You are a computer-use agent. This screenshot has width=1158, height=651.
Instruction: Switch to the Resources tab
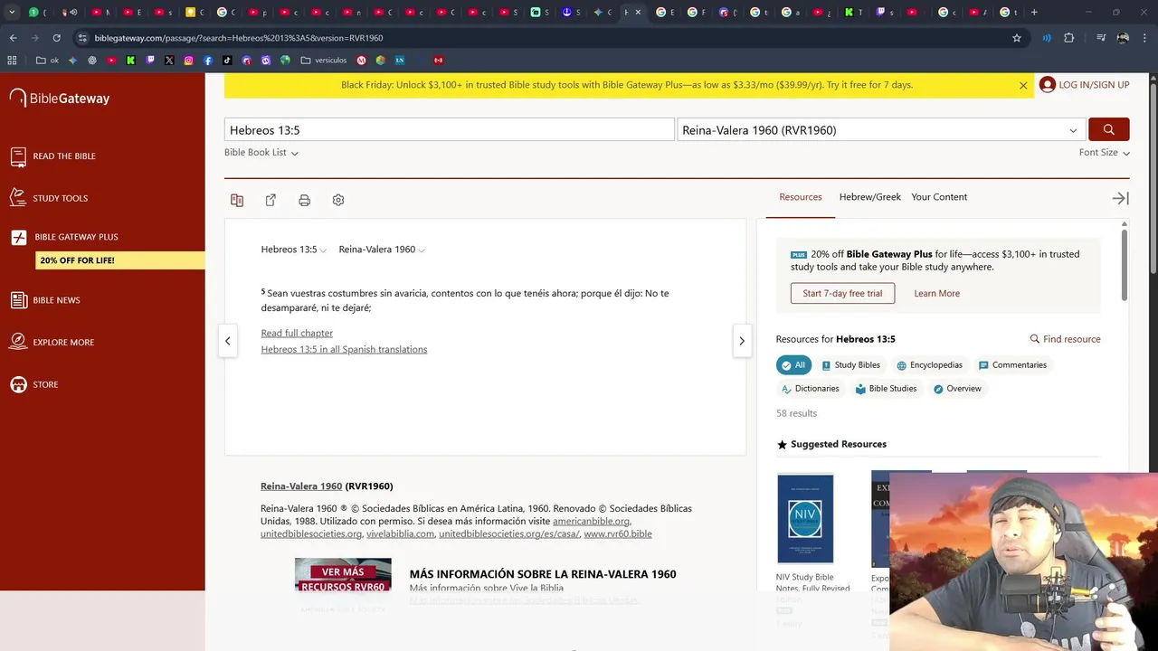[801, 197]
